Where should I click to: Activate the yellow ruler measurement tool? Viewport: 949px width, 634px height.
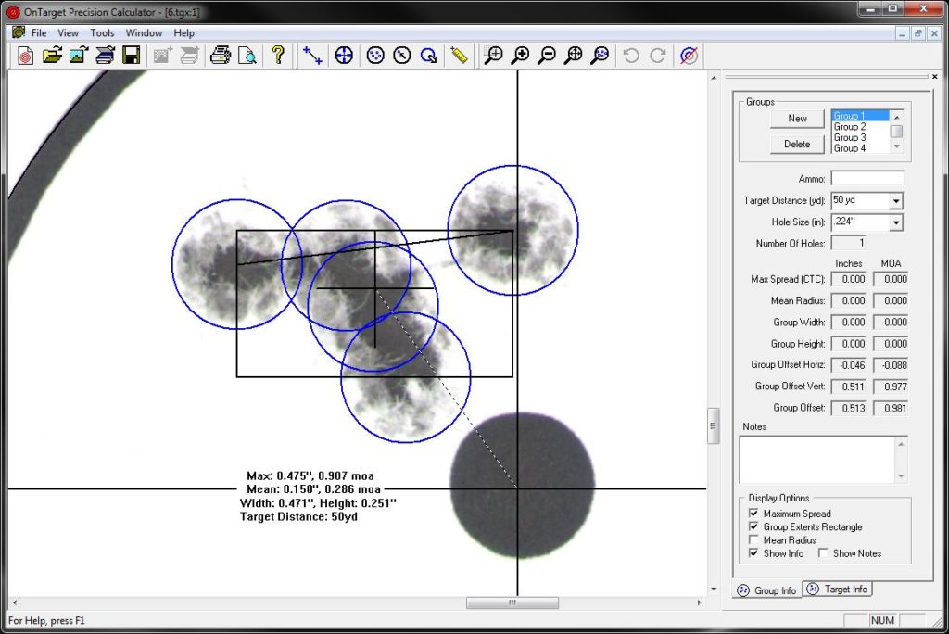click(459, 56)
